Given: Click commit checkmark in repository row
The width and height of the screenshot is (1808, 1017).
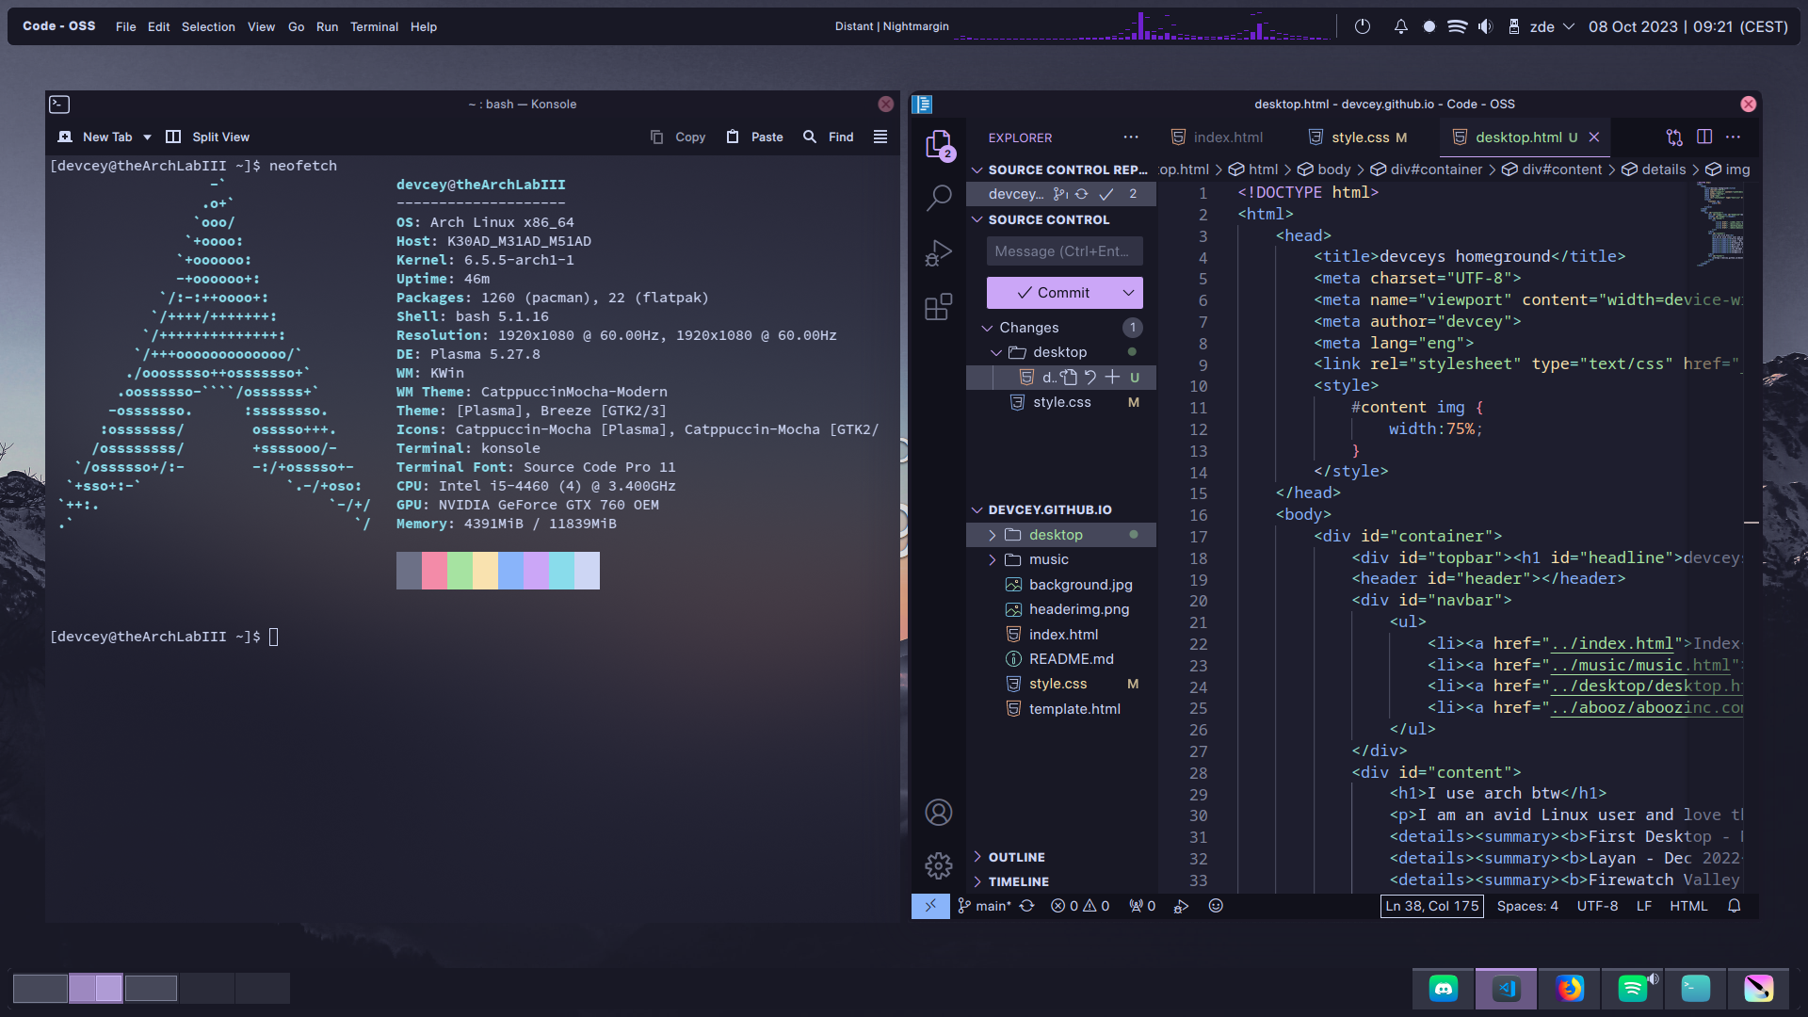Looking at the screenshot, I should pos(1106,194).
